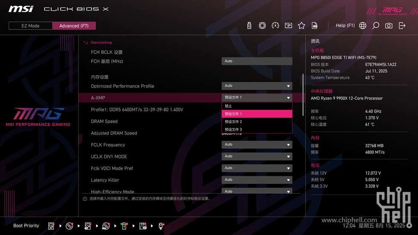Click the exit BIOS icon

click(x=402, y=26)
